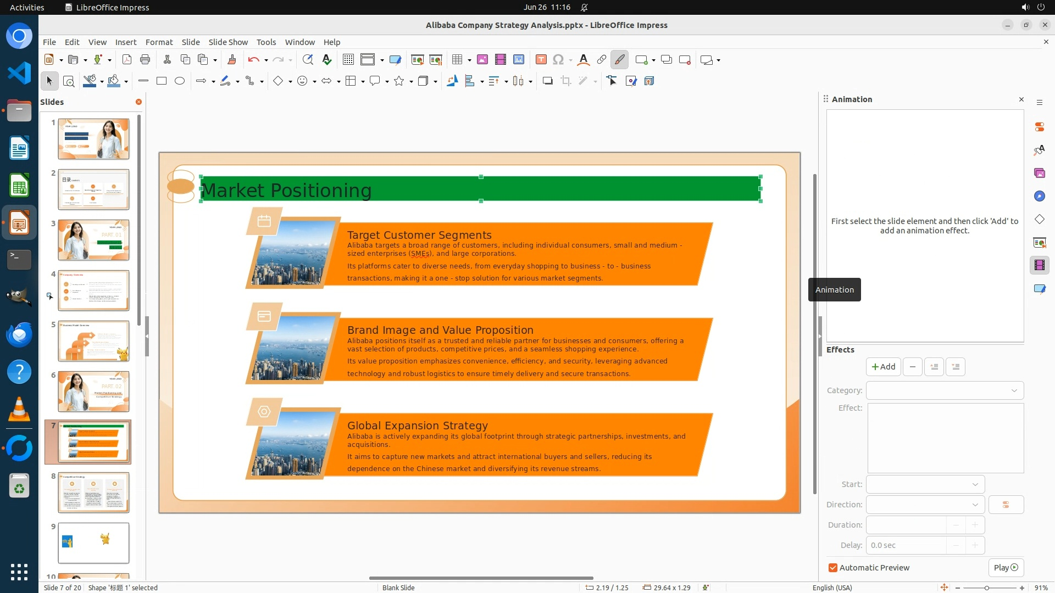The width and height of the screenshot is (1055, 593).
Task: Click the Crop Image tool
Action: point(565,81)
